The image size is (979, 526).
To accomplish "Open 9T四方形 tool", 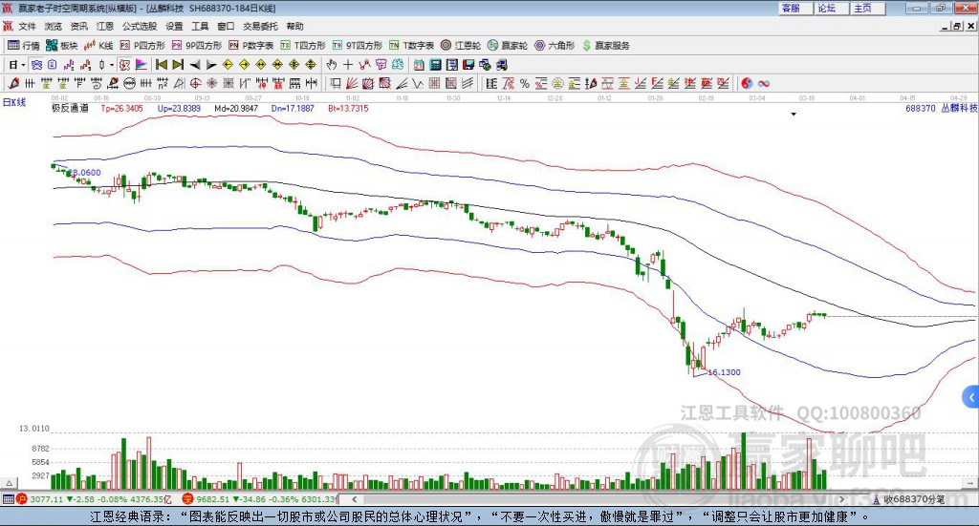I will 358,46.
